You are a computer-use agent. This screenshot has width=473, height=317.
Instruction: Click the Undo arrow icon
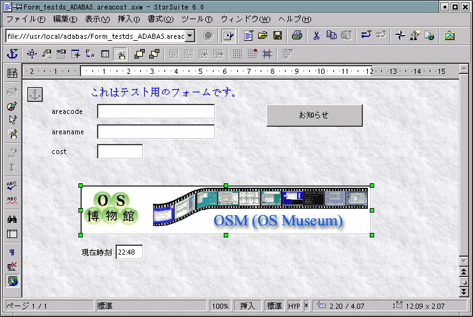pos(366,36)
